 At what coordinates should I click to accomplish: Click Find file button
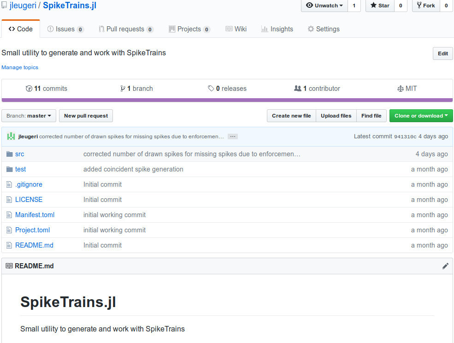371,116
